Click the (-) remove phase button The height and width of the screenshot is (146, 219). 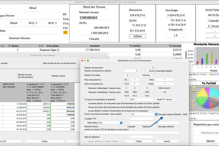pos(3,46)
